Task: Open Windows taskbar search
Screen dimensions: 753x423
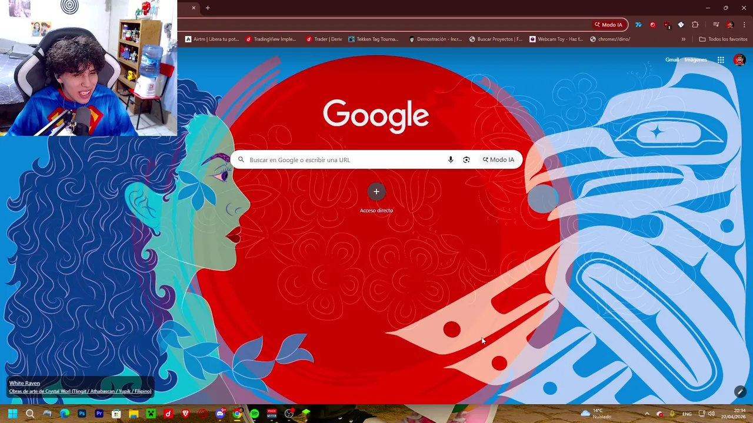Action: pos(30,414)
